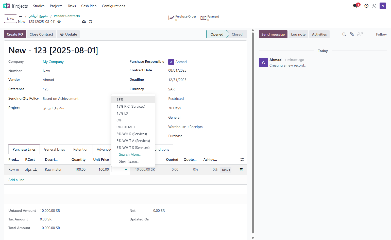This screenshot has width=391, height=240.
Task: Open the Studies menu
Action: coord(39,6)
